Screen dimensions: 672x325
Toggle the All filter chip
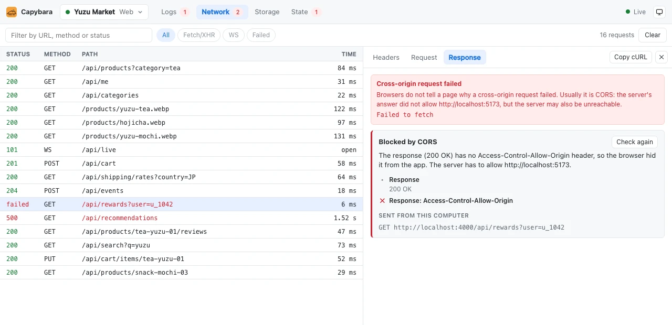tap(166, 35)
